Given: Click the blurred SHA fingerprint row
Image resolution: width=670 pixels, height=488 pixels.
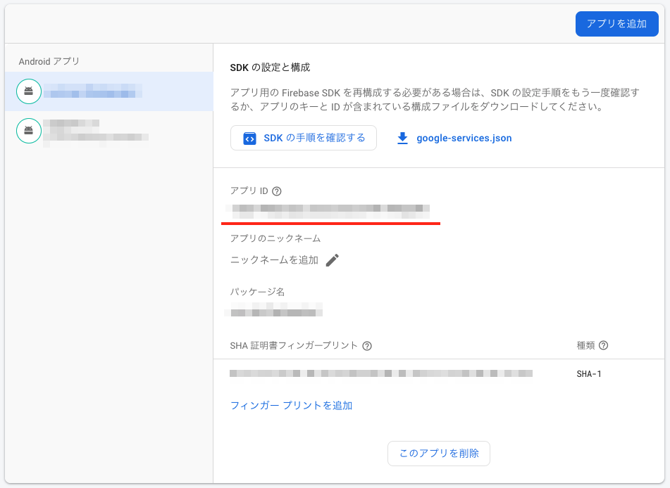Looking at the screenshot, I should tap(381, 373).
